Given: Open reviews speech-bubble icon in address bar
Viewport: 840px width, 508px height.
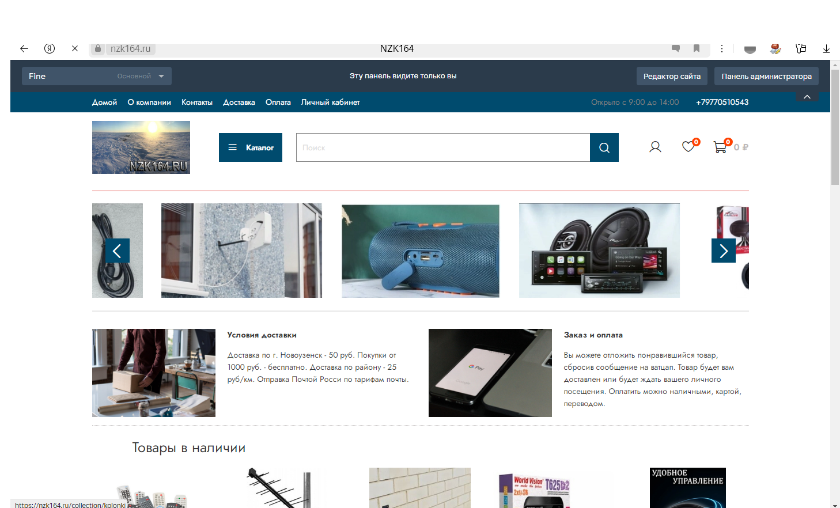Looking at the screenshot, I should click(x=676, y=48).
